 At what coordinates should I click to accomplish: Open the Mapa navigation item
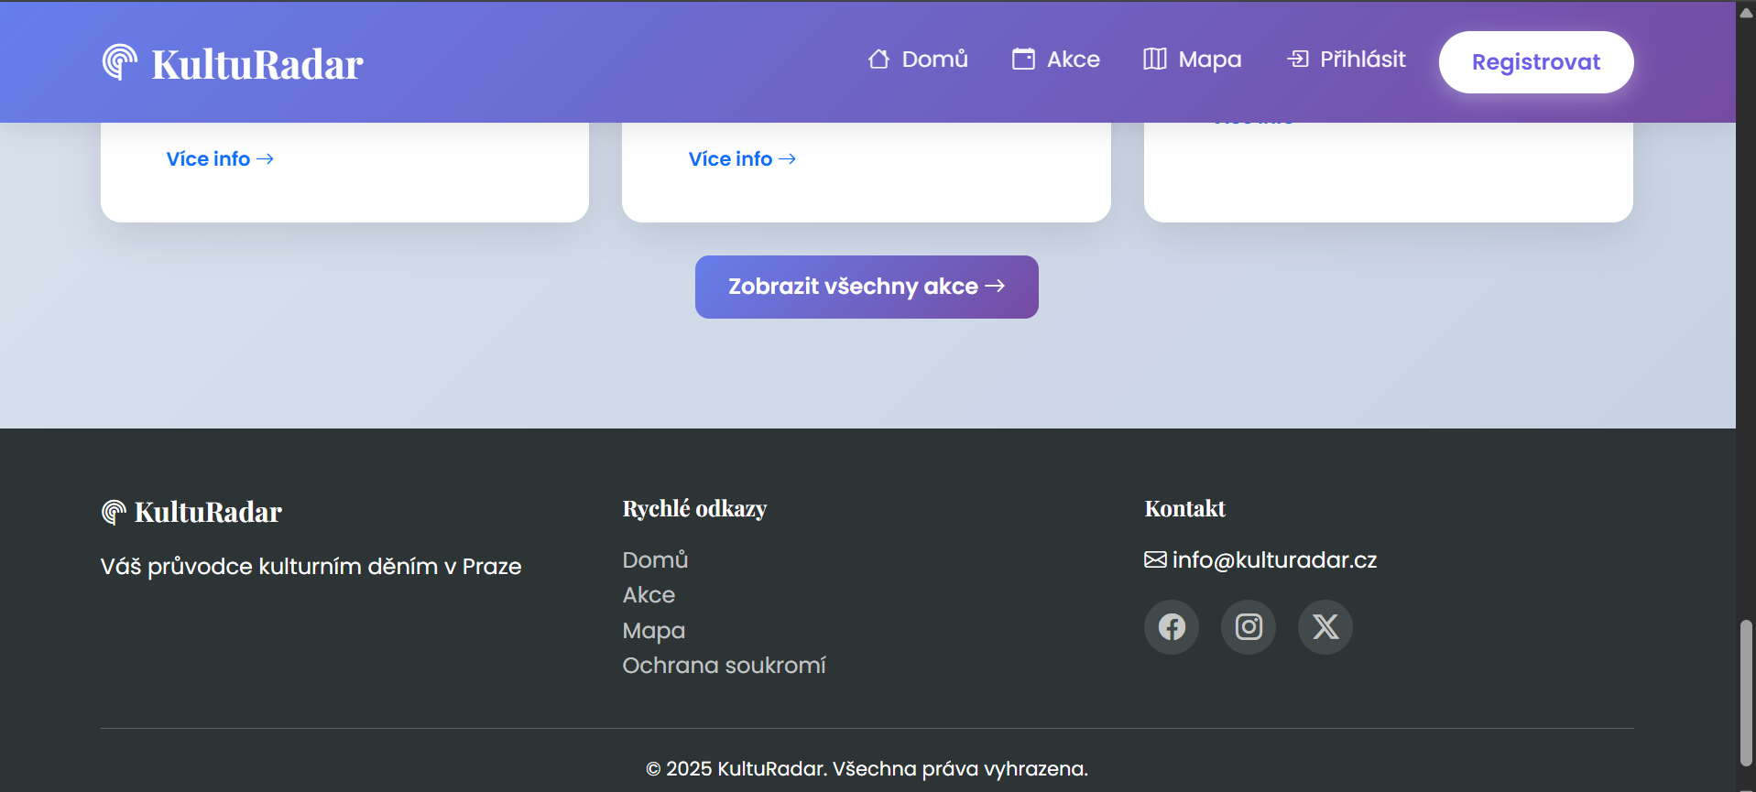click(x=1193, y=60)
